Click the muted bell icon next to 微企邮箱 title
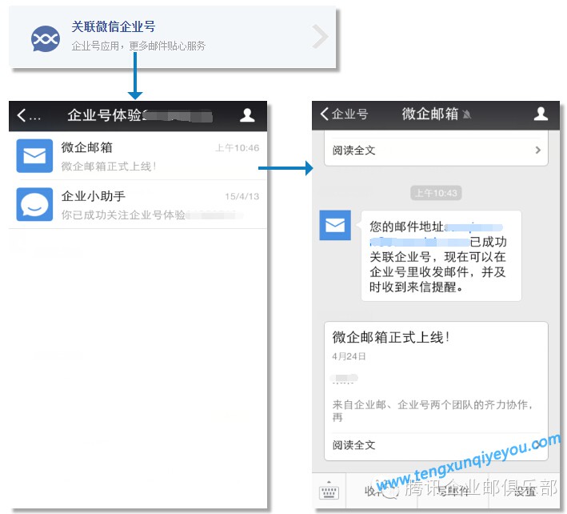567x514 pixels. point(466,114)
